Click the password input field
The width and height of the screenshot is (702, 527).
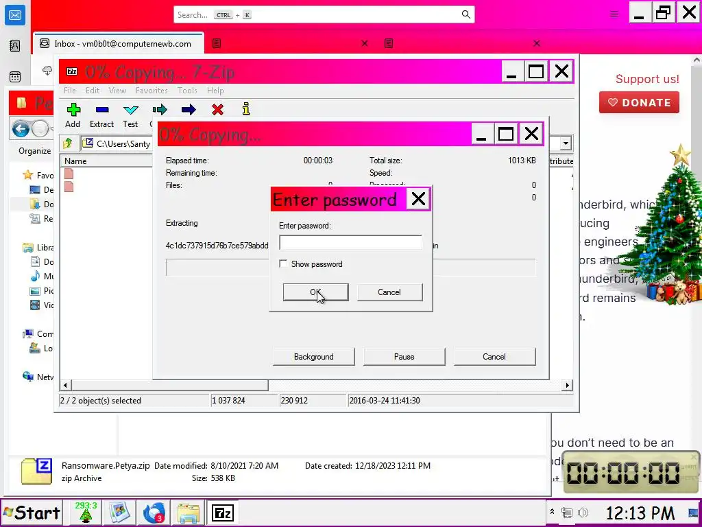pos(350,242)
